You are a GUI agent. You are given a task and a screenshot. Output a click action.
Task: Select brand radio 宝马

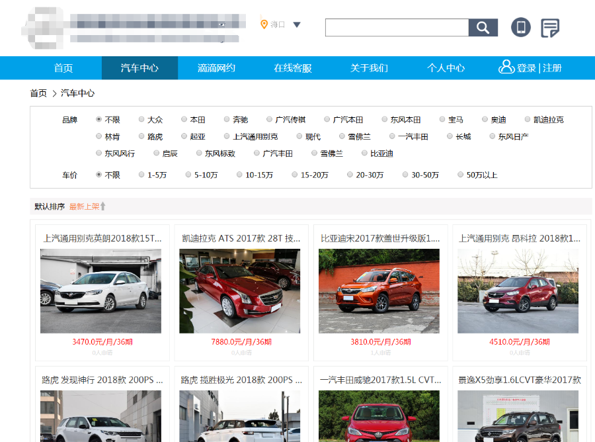[x=442, y=119]
